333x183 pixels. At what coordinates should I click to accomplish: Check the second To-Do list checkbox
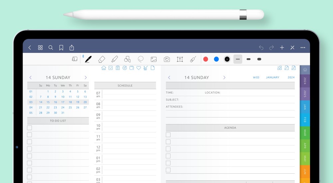point(30,135)
